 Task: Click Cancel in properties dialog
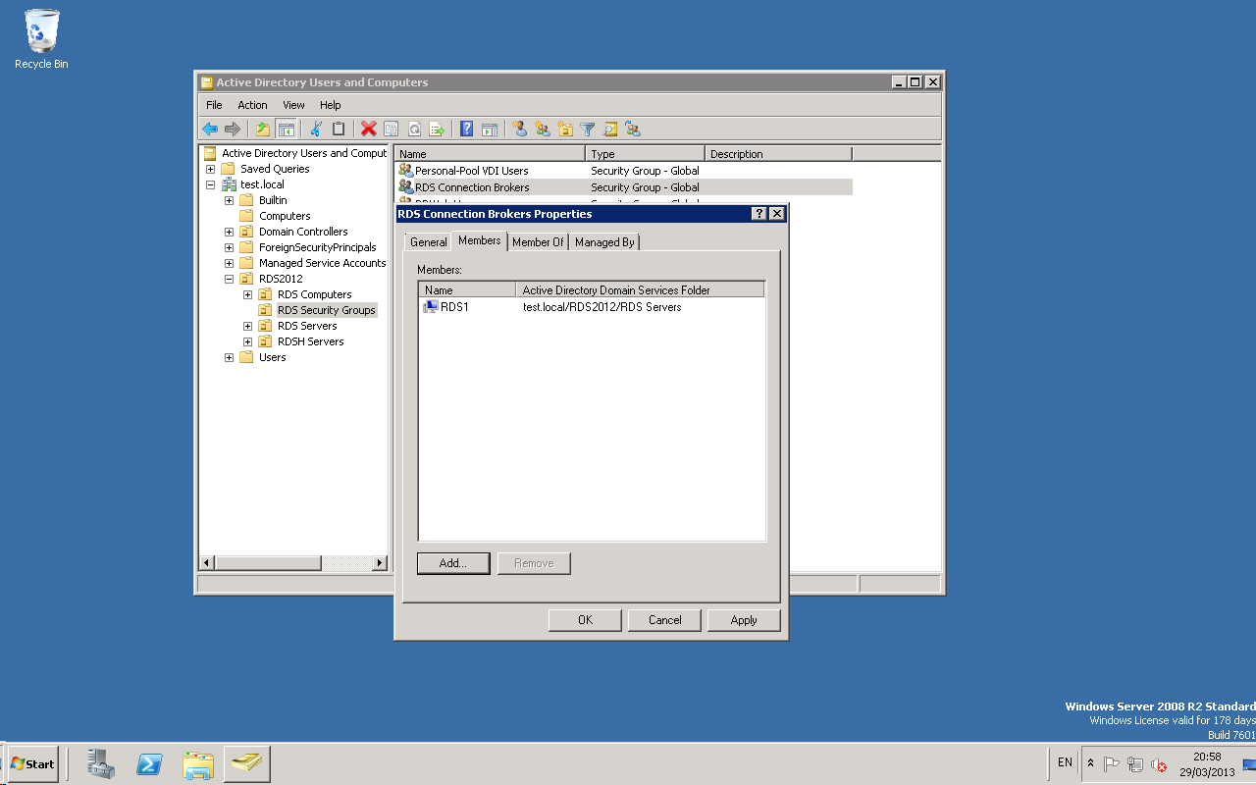(x=665, y=620)
